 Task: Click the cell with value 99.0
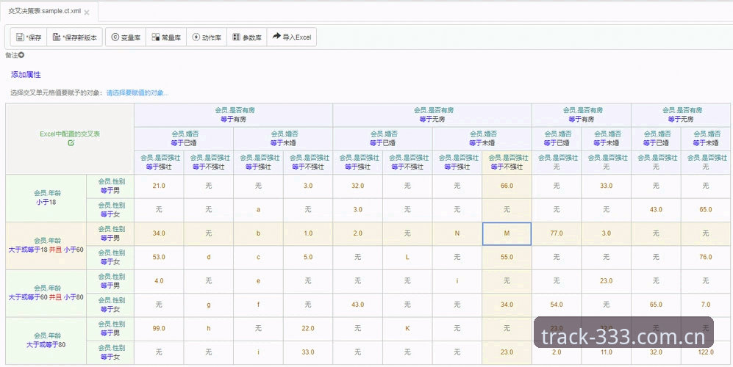pyautogui.click(x=159, y=329)
